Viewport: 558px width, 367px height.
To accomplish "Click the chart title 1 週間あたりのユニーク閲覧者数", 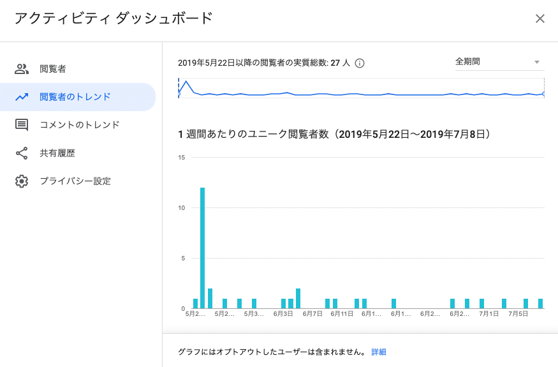I will [253, 134].
